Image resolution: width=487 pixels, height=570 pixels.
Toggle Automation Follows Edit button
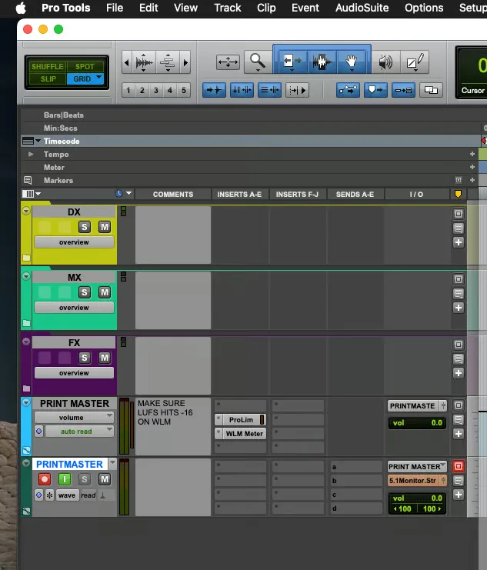(x=348, y=90)
